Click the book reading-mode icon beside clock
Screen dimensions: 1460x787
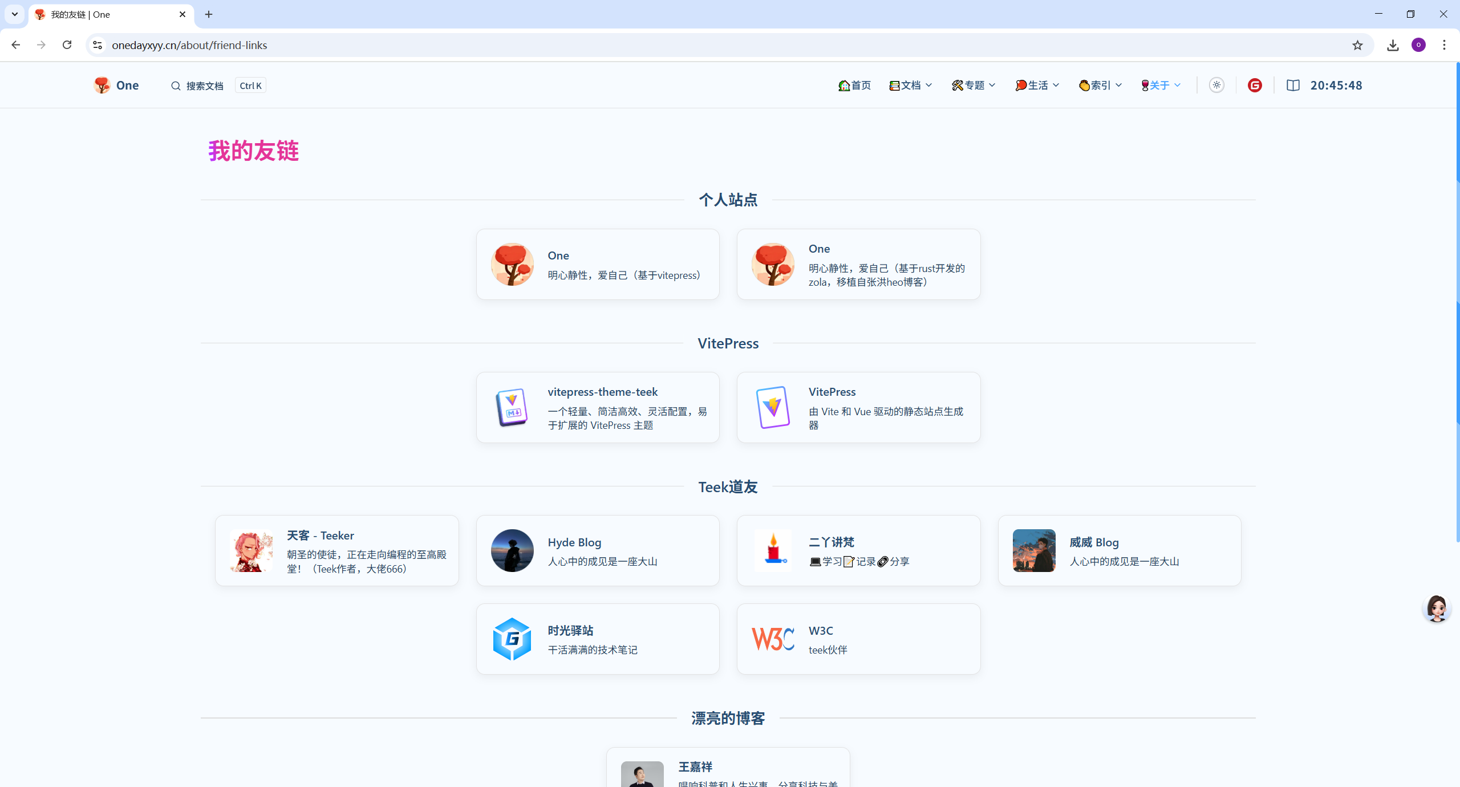[x=1293, y=86]
